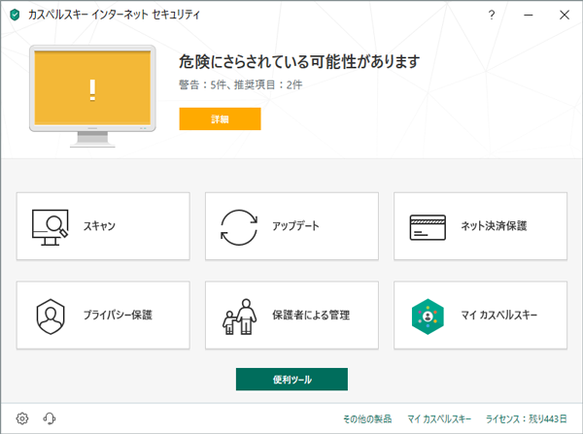Click the ネット決済保護 label
Viewport: 583px width, 434px height.
click(494, 226)
